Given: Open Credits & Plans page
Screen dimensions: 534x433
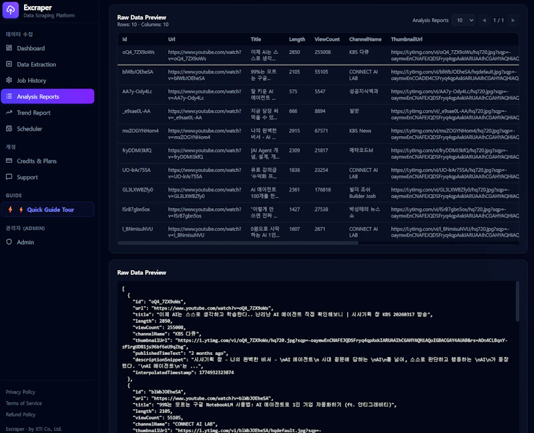Looking at the screenshot, I should pos(47,161).
